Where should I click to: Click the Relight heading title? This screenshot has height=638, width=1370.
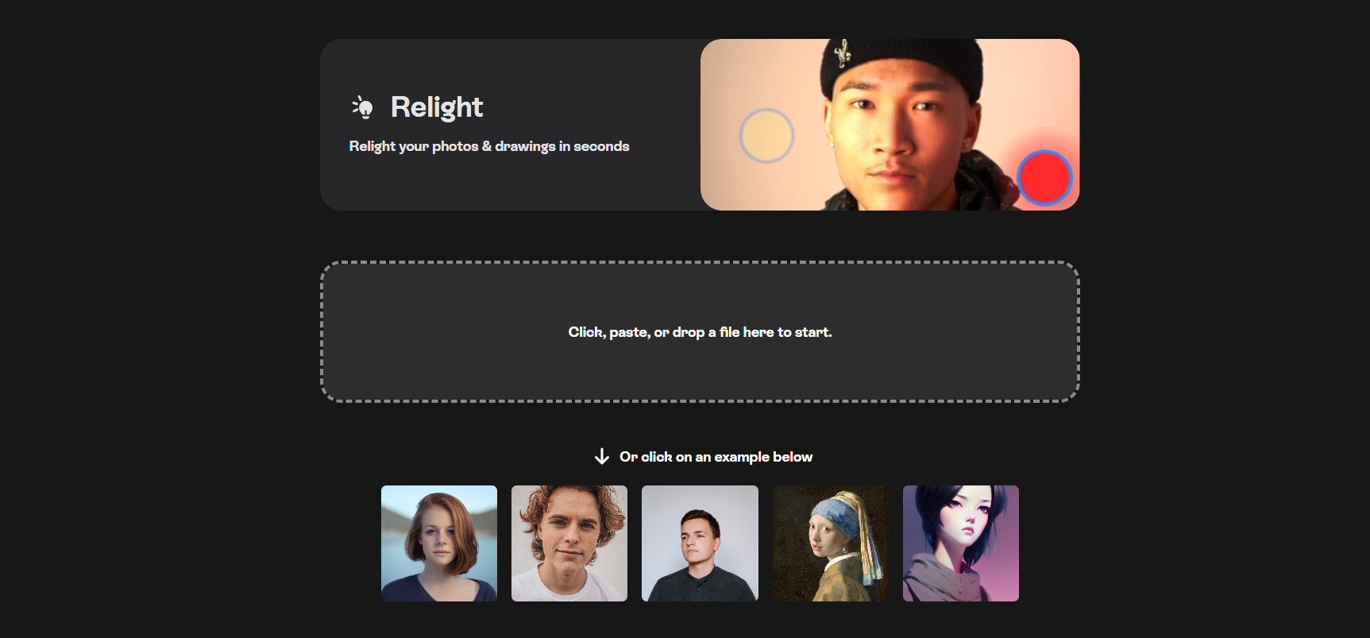[437, 107]
